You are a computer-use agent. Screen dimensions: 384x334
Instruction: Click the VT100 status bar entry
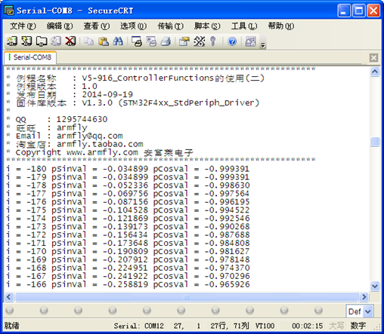tap(265, 326)
